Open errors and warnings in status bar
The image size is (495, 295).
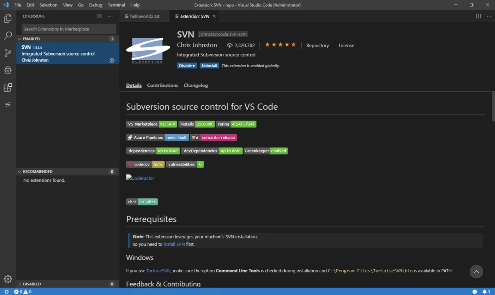pos(23,292)
